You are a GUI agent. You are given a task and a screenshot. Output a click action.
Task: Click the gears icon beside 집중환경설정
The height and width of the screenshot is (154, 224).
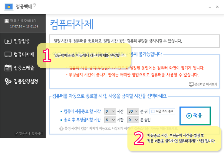8,81
